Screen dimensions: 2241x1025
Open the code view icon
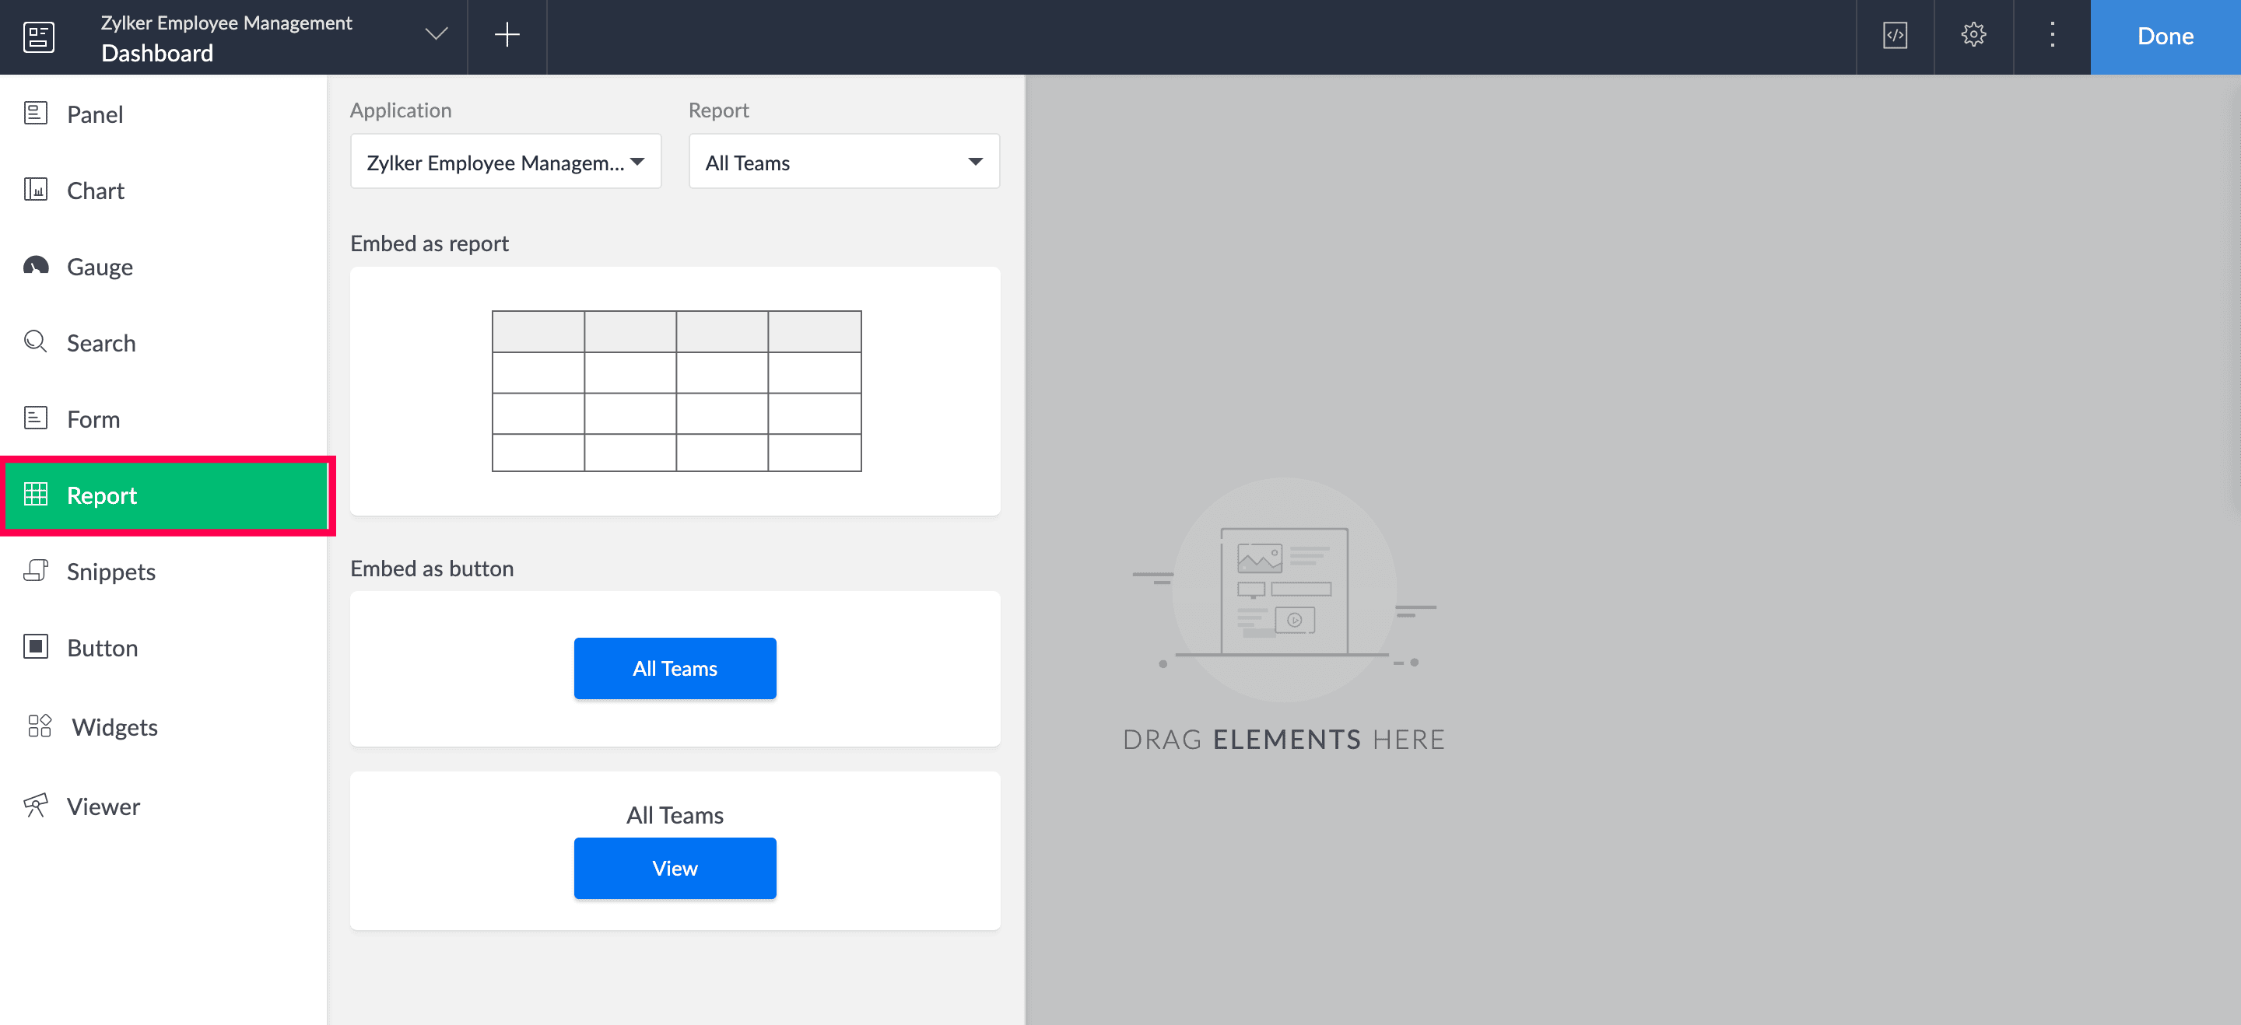tap(1895, 36)
